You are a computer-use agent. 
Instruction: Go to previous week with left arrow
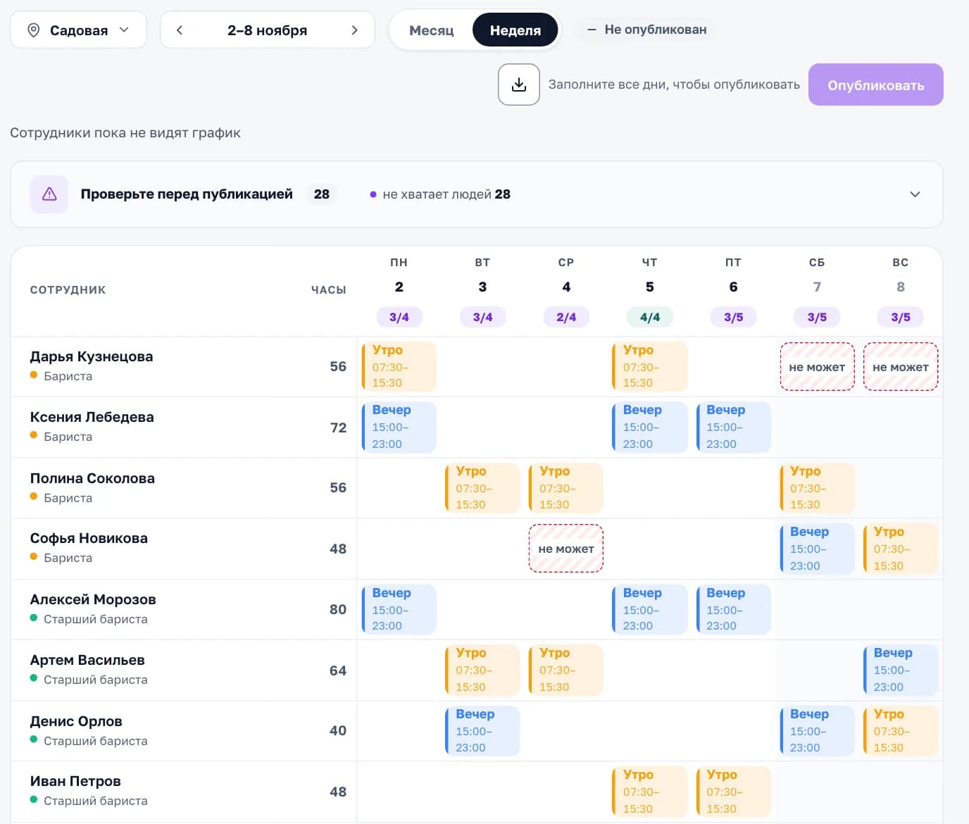pyautogui.click(x=180, y=30)
